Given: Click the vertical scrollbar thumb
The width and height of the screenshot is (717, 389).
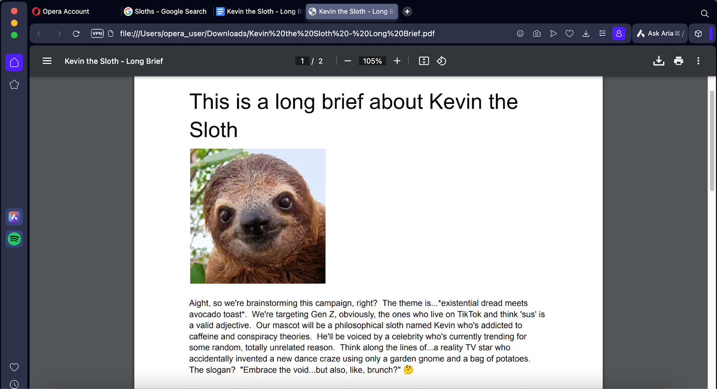Looking at the screenshot, I should pos(712,141).
